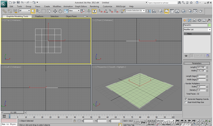This screenshot has width=213, height=126.
Task: Click Edit Named Selection Sets icon
Action: [123, 11]
